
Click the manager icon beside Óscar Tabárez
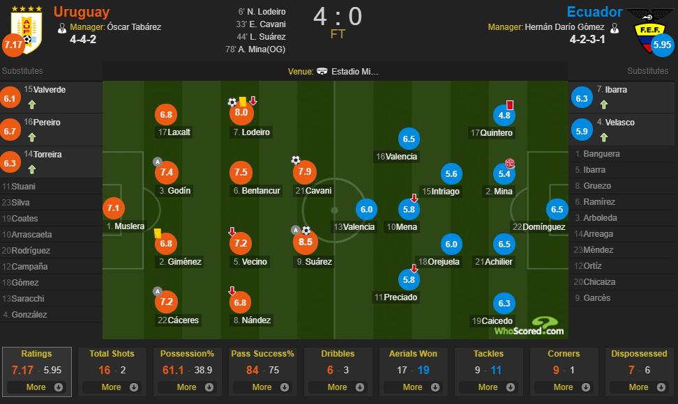62,28
